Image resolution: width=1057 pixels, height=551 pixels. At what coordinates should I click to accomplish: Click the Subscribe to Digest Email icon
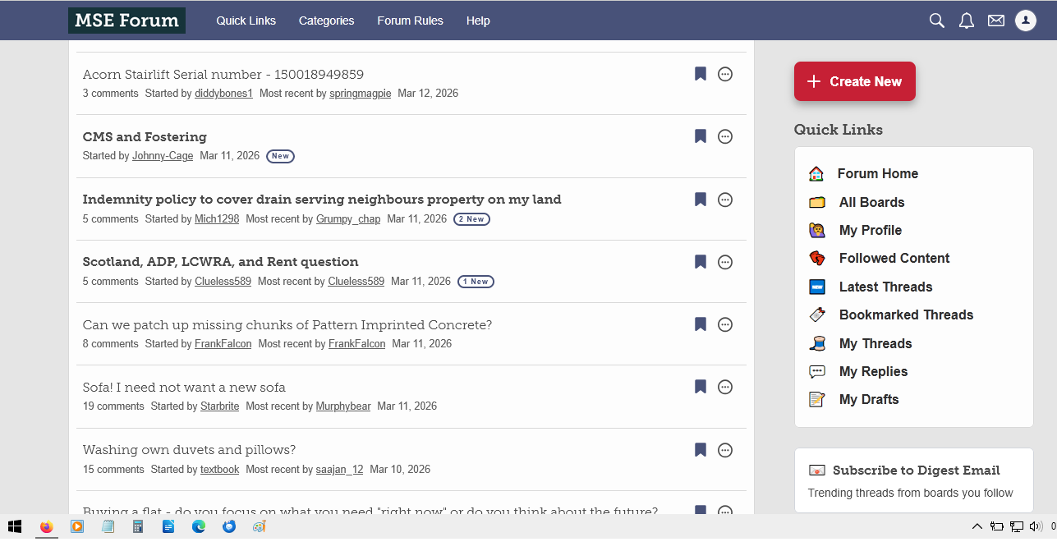817,470
